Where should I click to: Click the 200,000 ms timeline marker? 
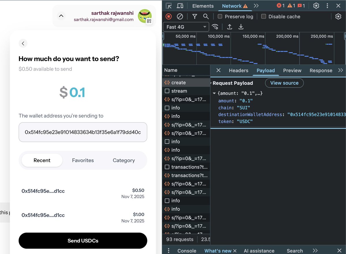coord(287,36)
